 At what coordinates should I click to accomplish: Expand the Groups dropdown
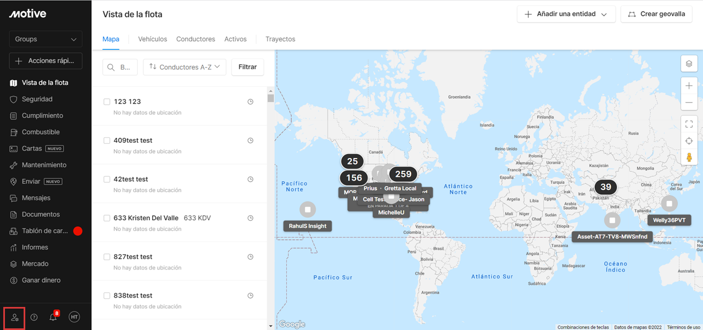[46, 40]
